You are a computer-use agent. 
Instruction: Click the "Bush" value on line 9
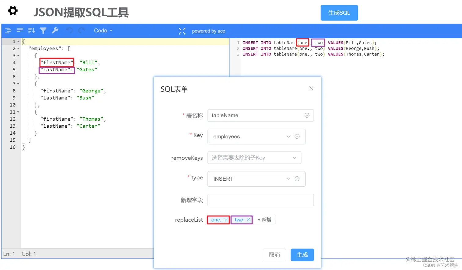(x=85, y=98)
